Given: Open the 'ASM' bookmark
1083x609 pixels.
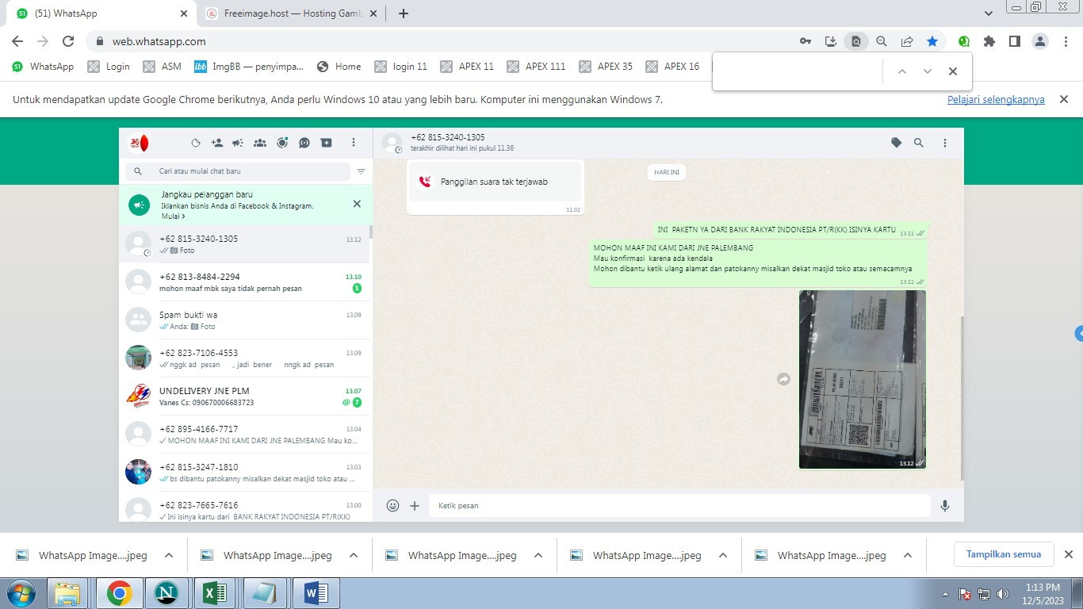Looking at the screenshot, I should (162, 67).
